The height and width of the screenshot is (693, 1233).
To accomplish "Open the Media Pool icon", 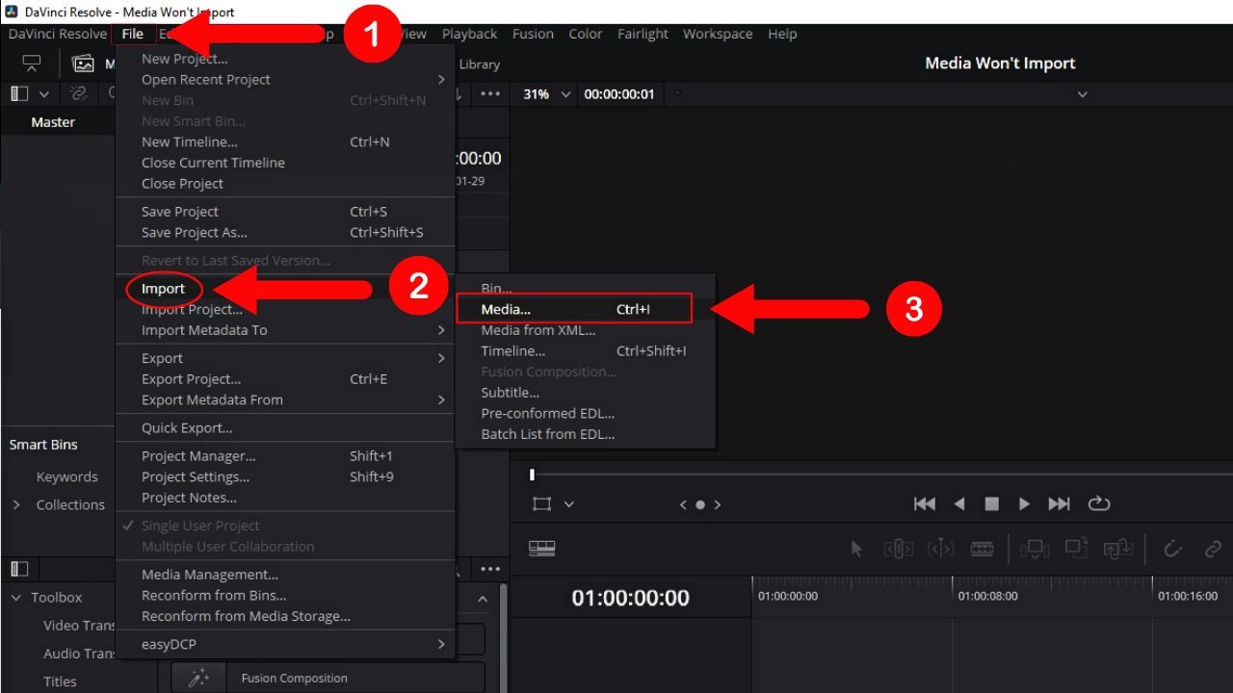I will click(84, 64).
